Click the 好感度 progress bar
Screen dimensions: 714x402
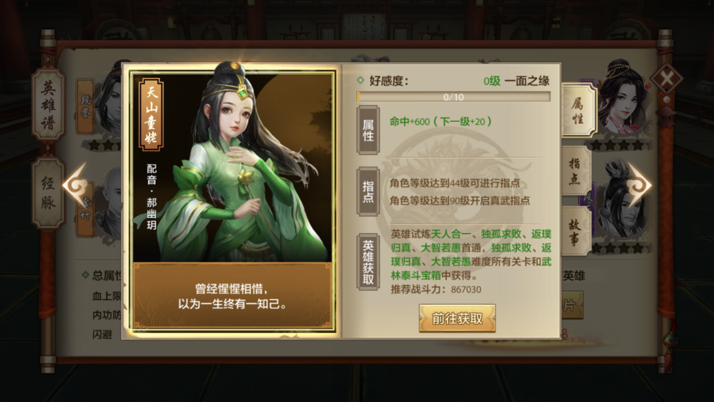coord(453,97)
